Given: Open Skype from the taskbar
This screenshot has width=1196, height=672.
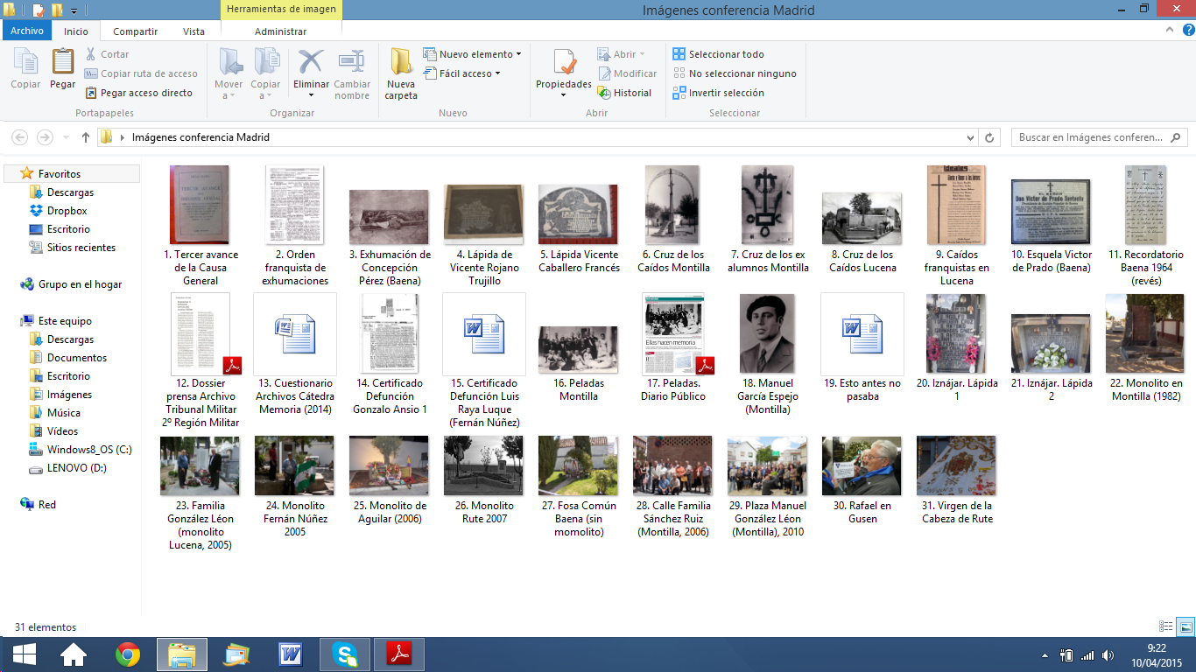Looking at the screenshot, I should click(345, 654).
